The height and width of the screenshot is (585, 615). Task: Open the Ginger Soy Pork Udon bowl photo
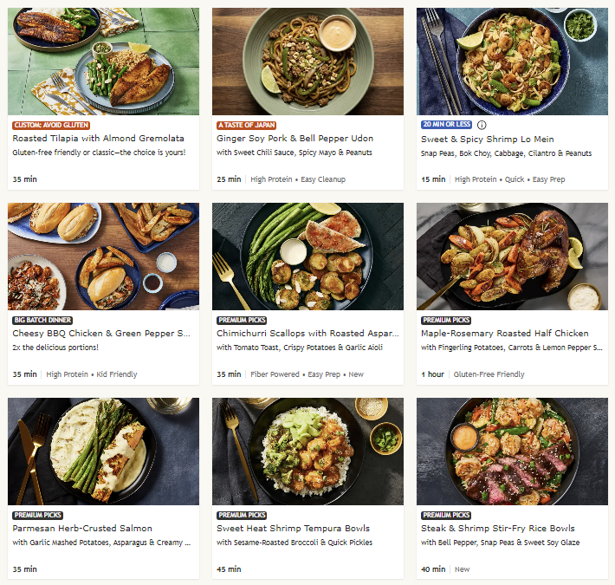click(x=307, y=62)
